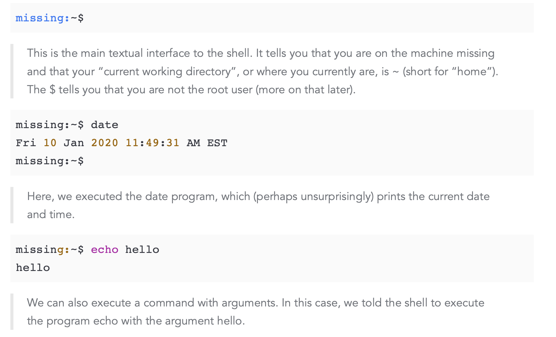Click the "date" command in code block

point(104,125)
